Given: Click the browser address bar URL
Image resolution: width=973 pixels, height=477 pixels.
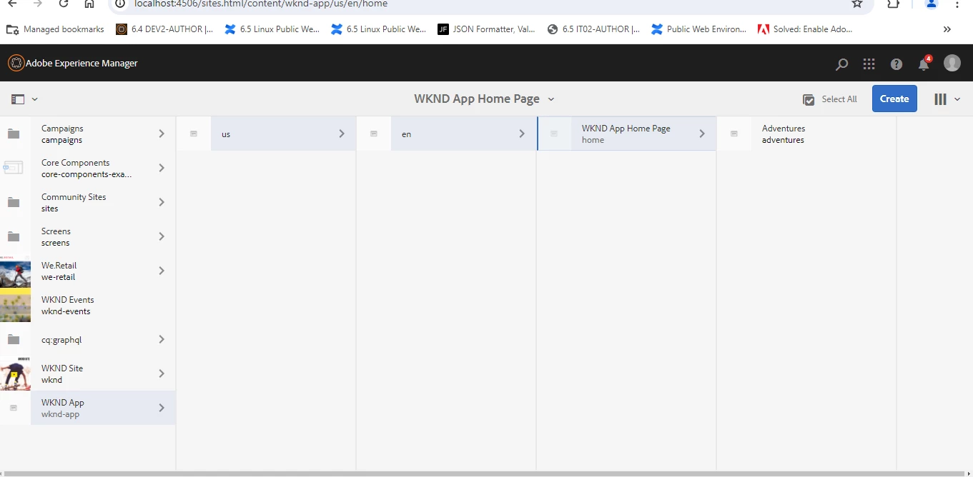Looking at the screenshot, I should pyautogui.click(x=261, y=4).
